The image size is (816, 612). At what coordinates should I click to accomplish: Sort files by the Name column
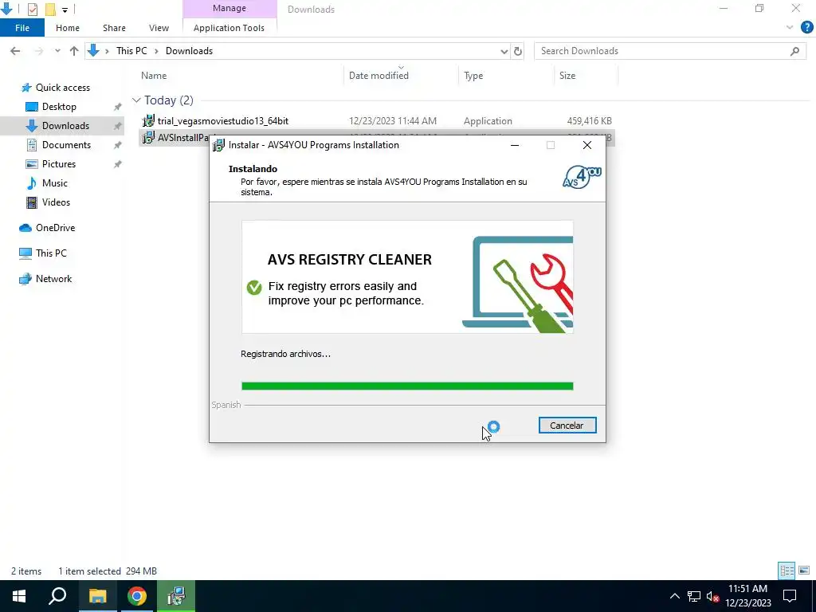[x=154, y=76]
